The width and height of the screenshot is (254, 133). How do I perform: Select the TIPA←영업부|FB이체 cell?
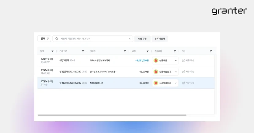(x=100, y=61)
